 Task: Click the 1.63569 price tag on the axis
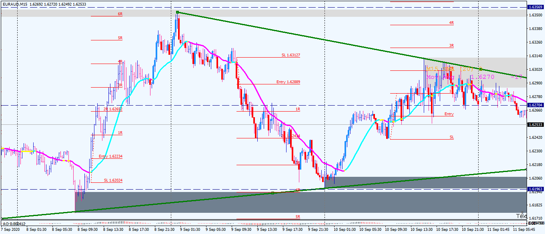click(x=536, y=7)
